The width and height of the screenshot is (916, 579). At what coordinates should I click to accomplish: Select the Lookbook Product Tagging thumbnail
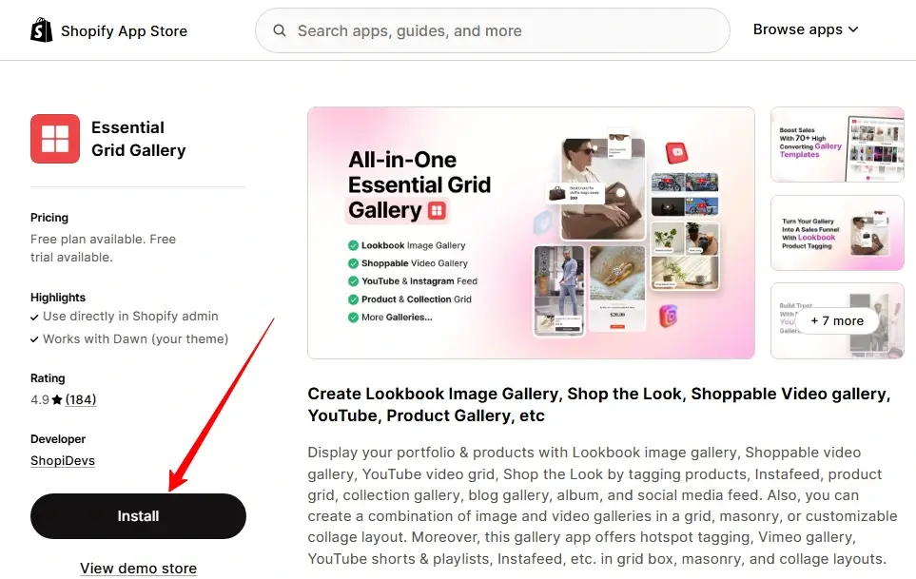coord(837,233)
